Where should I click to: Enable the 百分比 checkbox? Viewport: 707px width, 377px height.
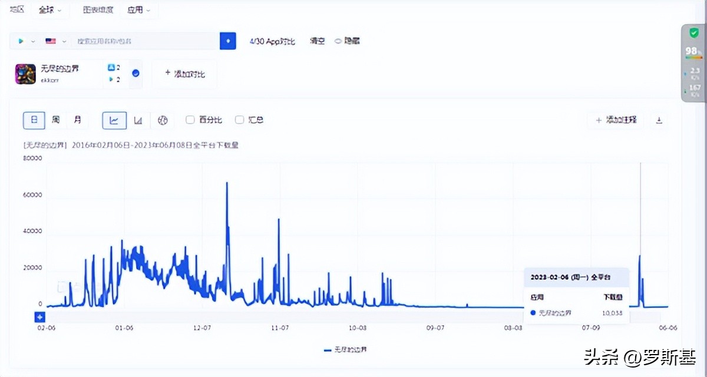point(190,120)
